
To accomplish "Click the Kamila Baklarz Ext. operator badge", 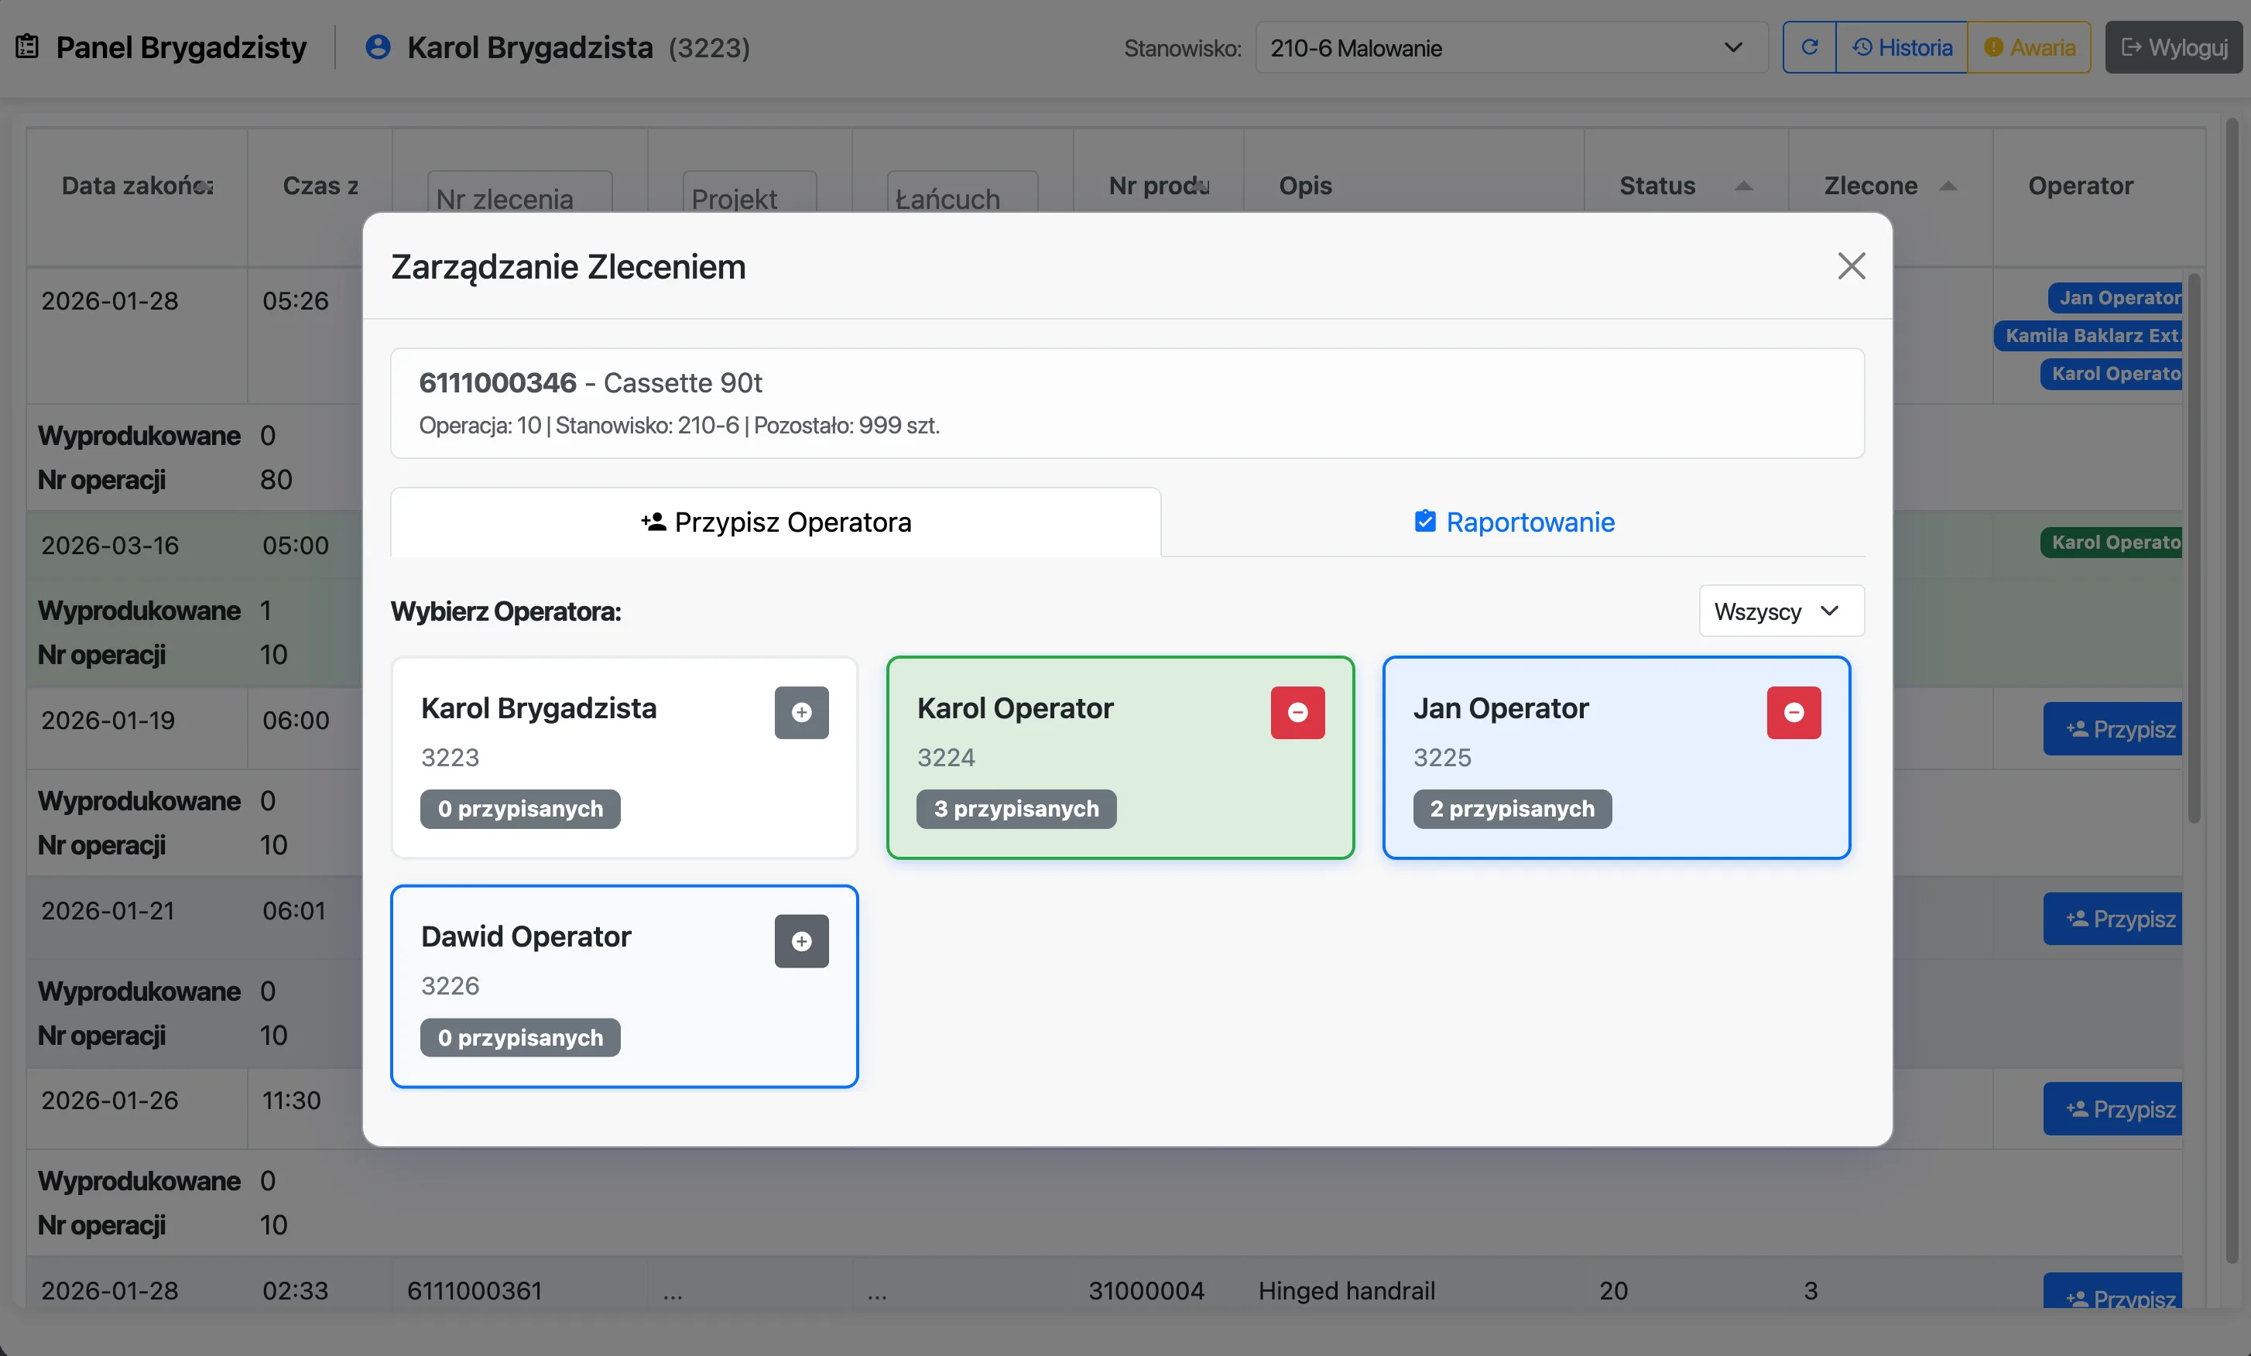I will click(x=2088, y=335).
